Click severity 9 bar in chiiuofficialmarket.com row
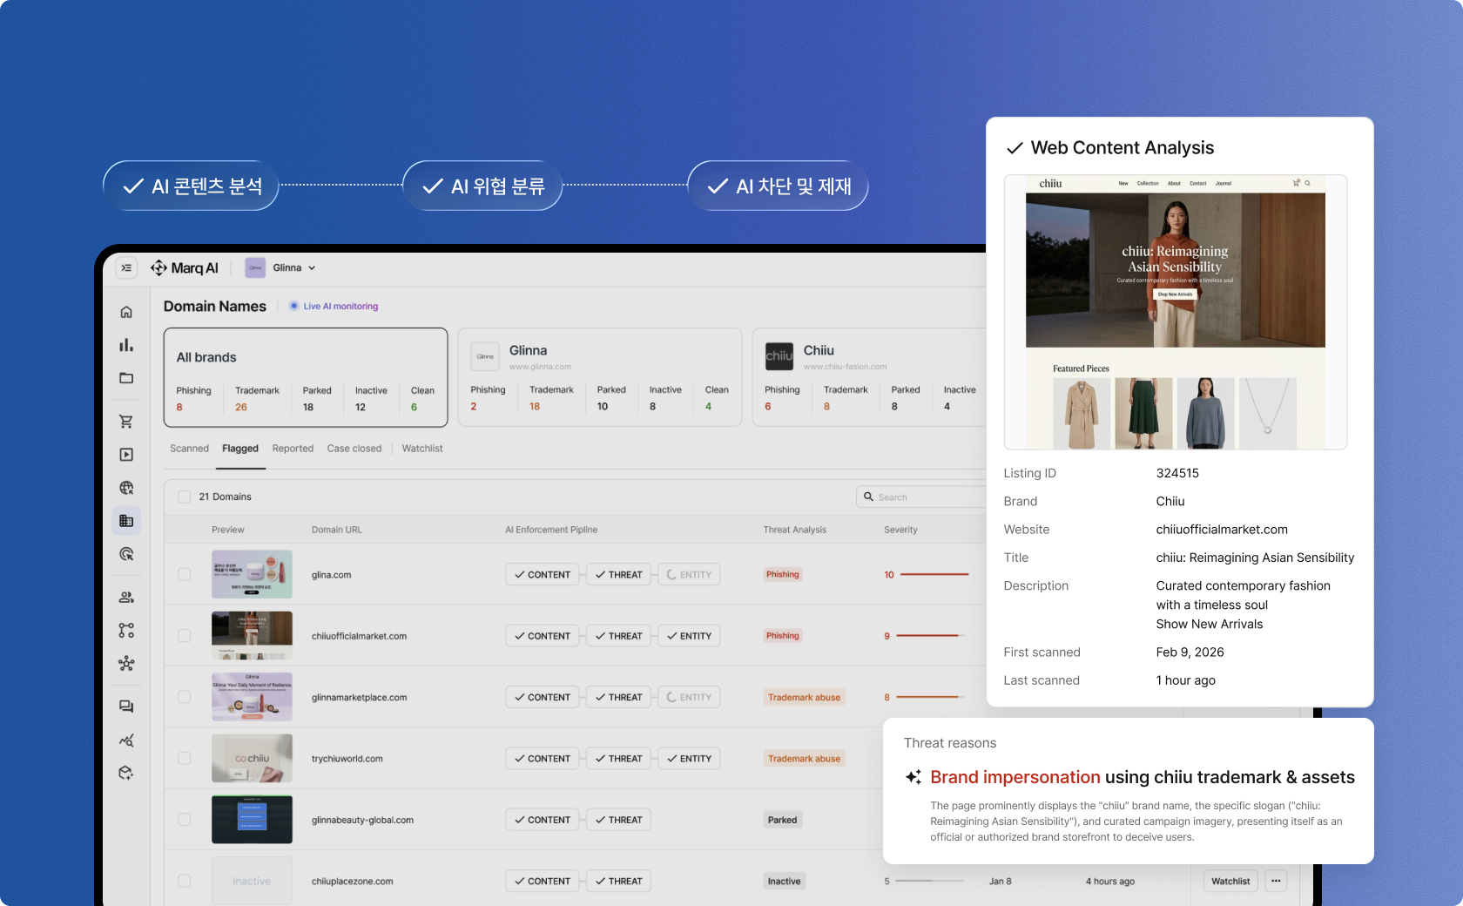The height and width of the screenshot is (906, 1463). point(931,636)
